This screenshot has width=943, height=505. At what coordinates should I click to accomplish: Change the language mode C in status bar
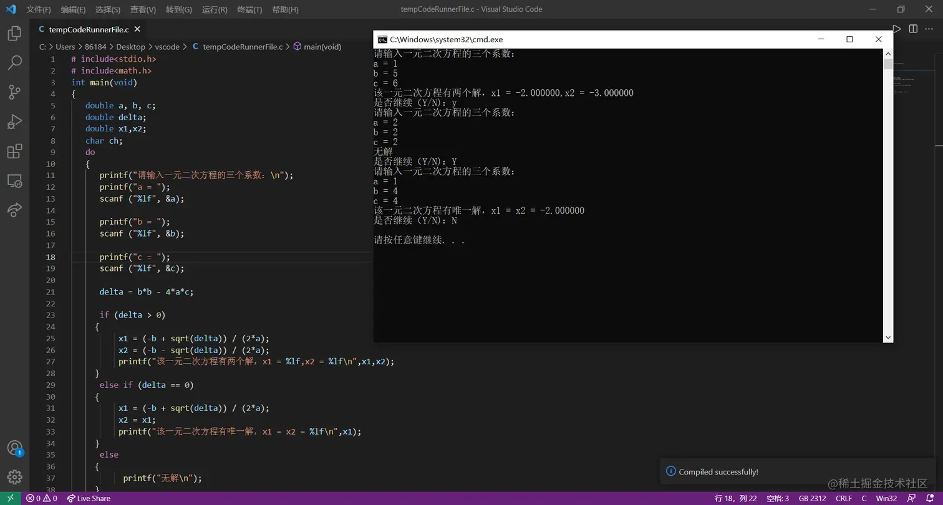click(x=864, y=498)
